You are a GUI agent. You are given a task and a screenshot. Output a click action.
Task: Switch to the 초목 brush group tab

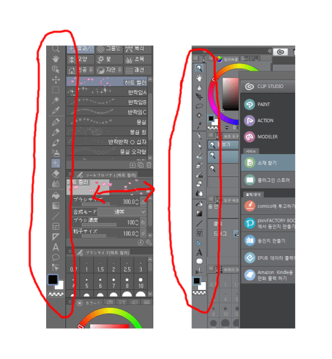tap(138, 60)
